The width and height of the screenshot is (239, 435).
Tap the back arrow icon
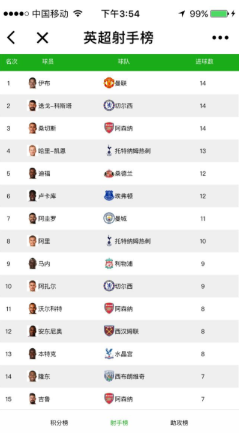tap(11, 37)
